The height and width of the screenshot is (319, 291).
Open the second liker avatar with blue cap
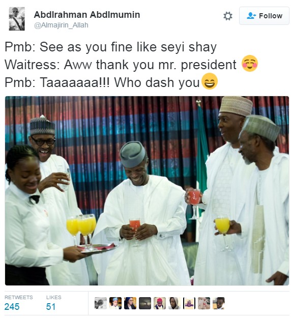point(115,303)
